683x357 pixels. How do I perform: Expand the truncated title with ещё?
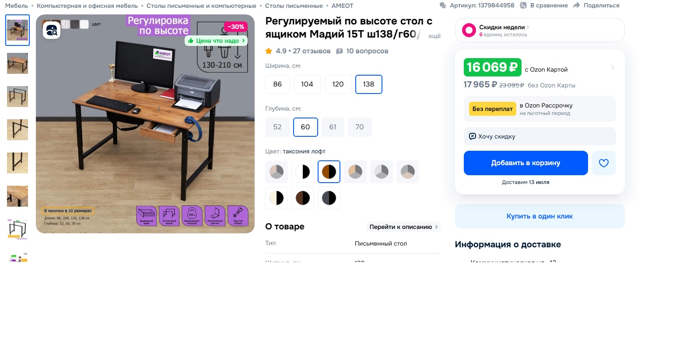(x=434, y=36)
